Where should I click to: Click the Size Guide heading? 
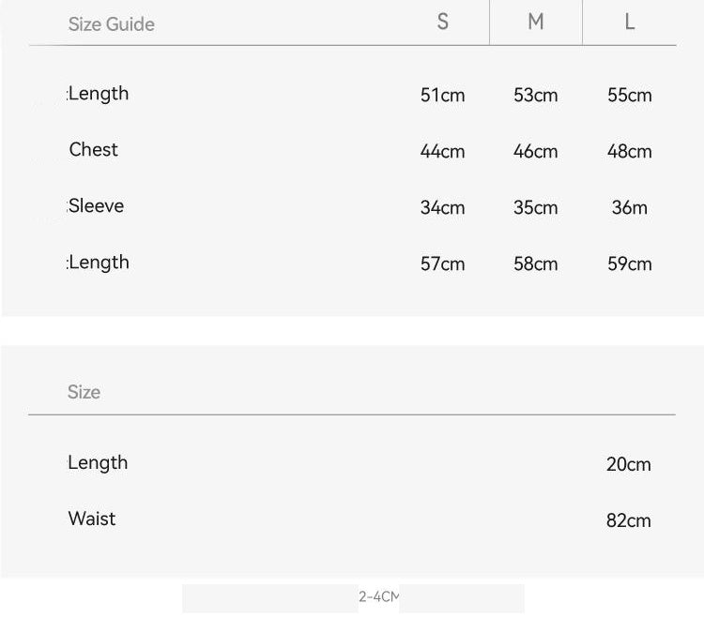pyautogui.click(x=112, y=24)
